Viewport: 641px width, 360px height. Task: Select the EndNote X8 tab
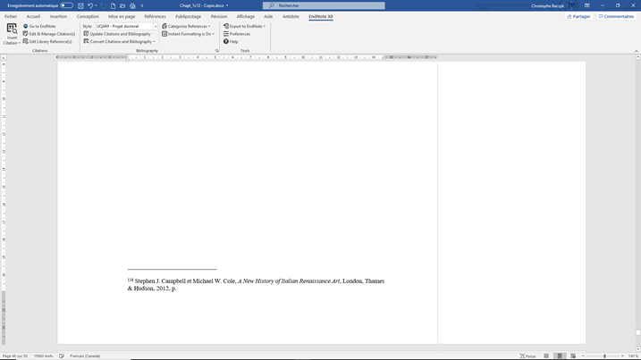click(x=320, y=16)
